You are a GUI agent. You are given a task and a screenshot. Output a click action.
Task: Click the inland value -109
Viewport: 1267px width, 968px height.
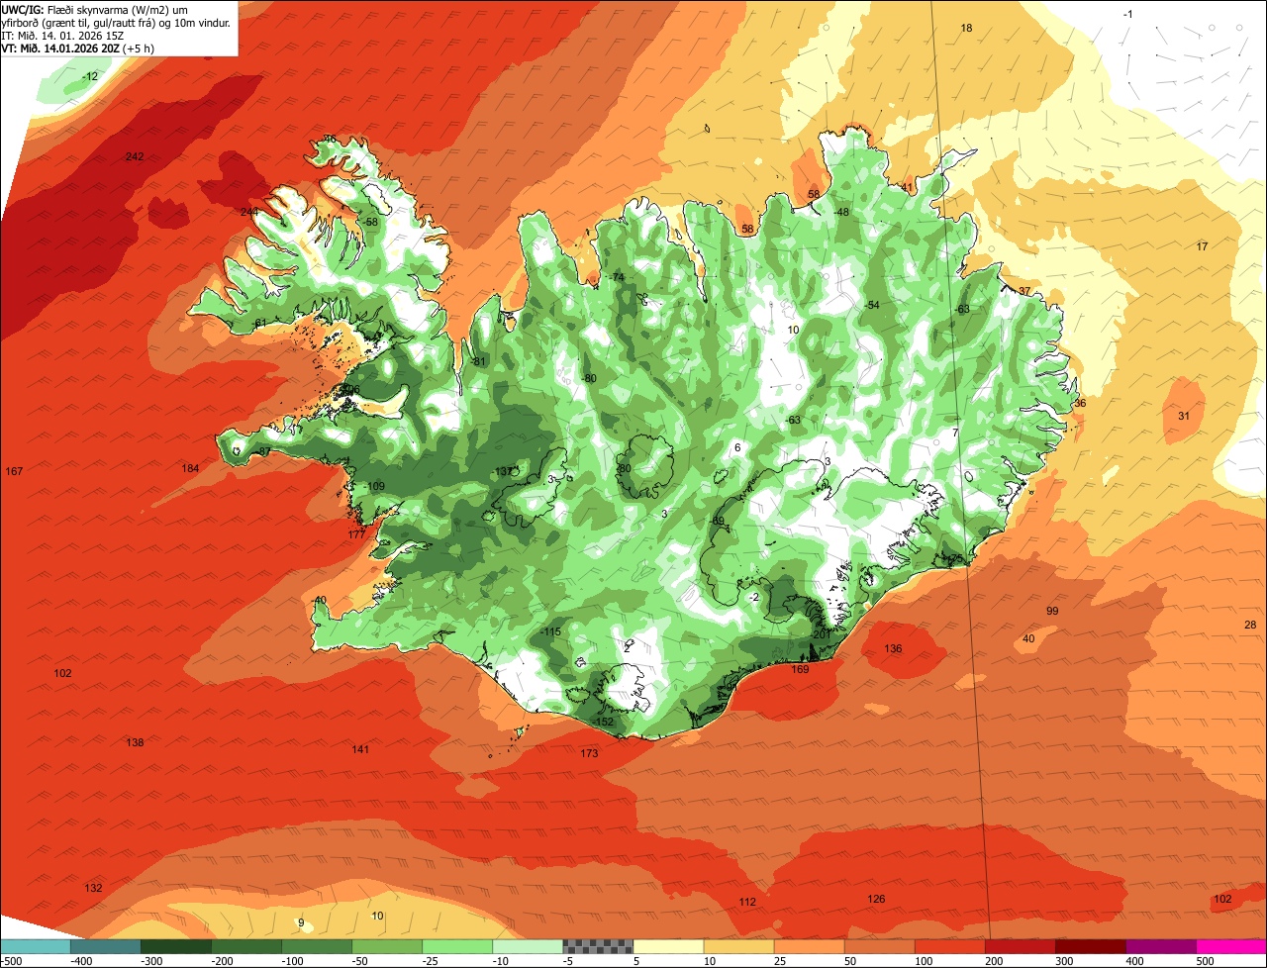(376, 486)
